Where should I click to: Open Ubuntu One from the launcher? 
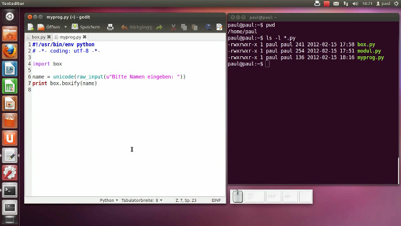[10, 138]
